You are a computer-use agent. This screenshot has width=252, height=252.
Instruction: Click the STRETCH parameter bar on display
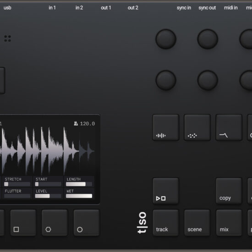17,184
